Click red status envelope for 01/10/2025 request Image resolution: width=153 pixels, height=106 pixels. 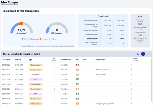click(x=77, y=65)
